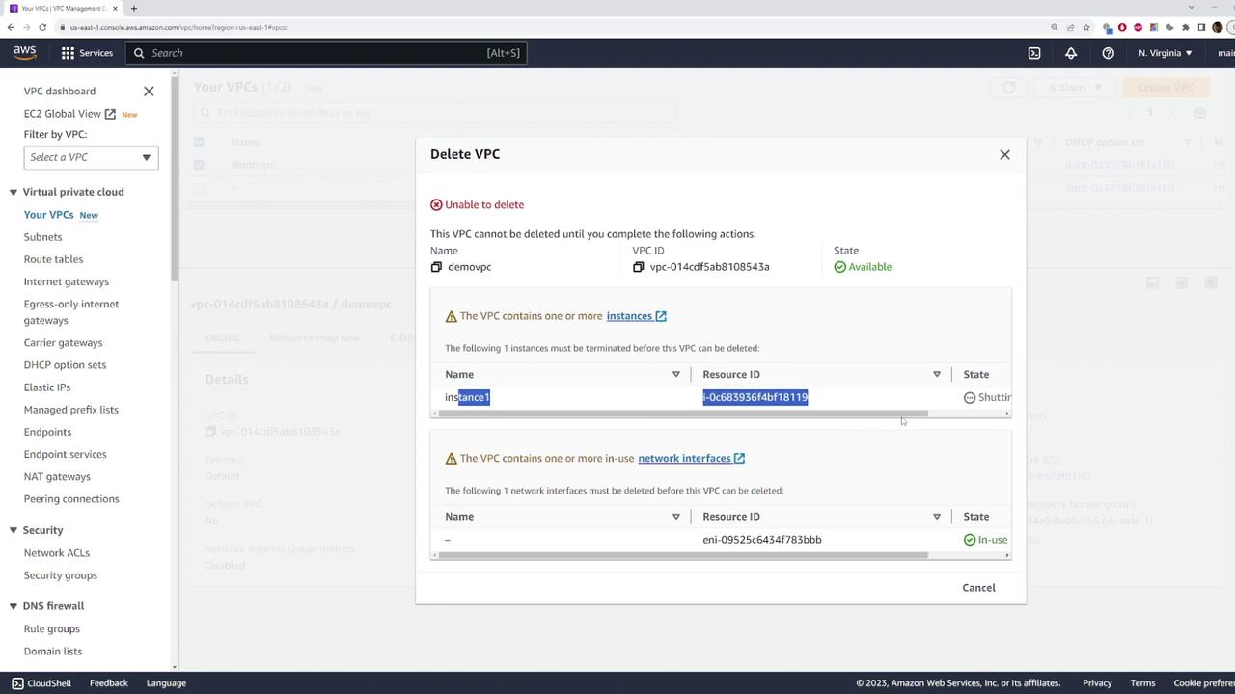Viewport: 1235px width, 694px height.
Task: Copy the VPC ID with copy icon
Action: pos(638,267)
